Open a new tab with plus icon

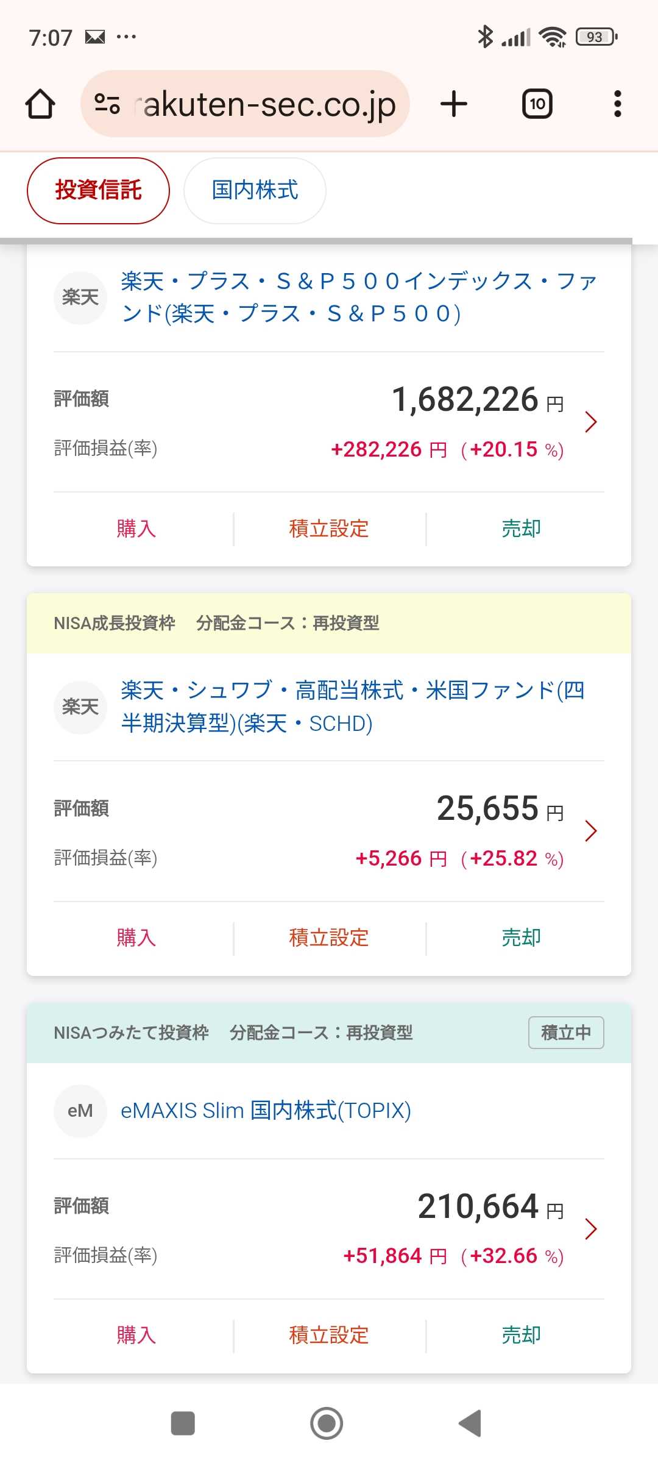[x=454, y=104]
